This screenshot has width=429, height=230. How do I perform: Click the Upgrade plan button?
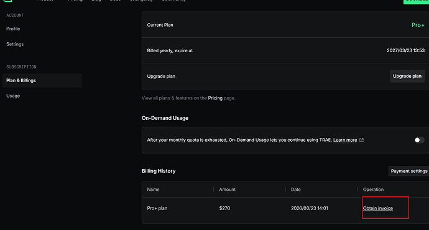(x=407, y=76)
